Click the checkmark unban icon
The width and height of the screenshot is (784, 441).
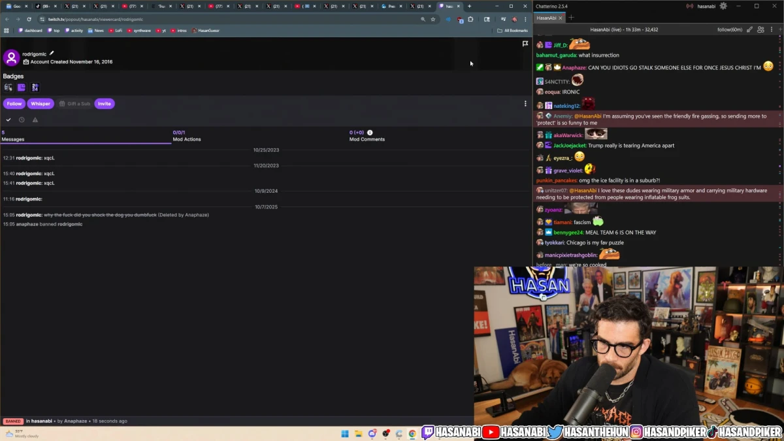tap(8, 120)
